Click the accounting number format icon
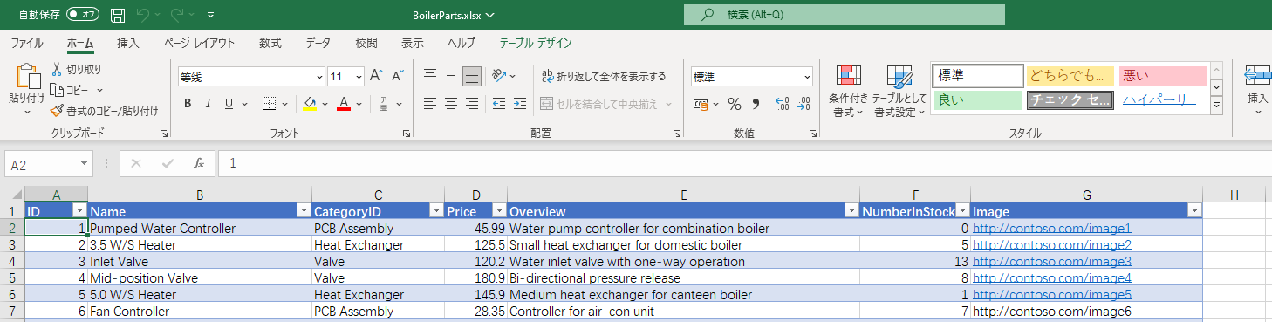The image size is (1272, 322). point(701,104)
